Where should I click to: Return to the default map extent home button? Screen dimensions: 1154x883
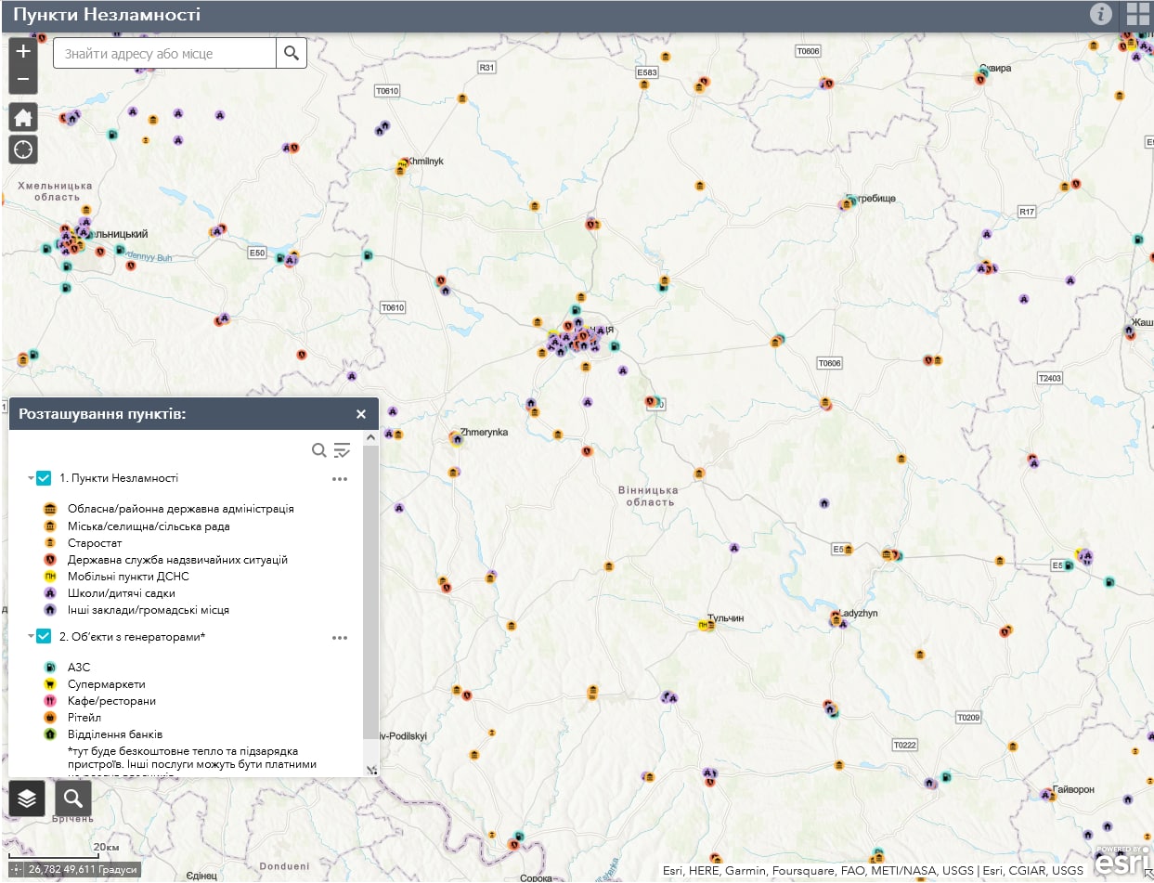(23, 118)
